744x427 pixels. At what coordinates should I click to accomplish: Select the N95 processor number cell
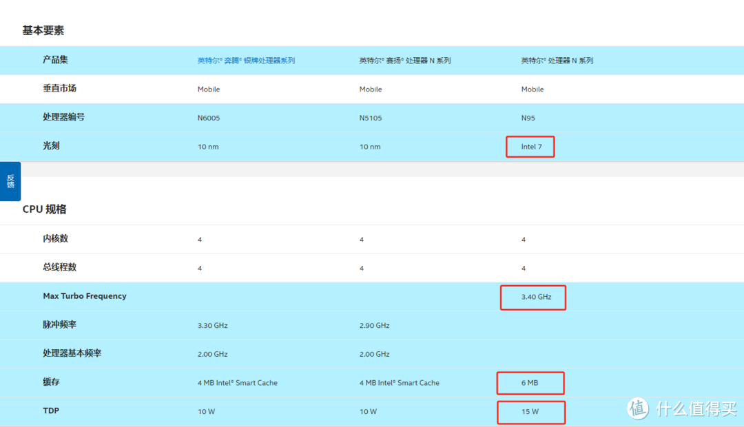click(528, 118)
